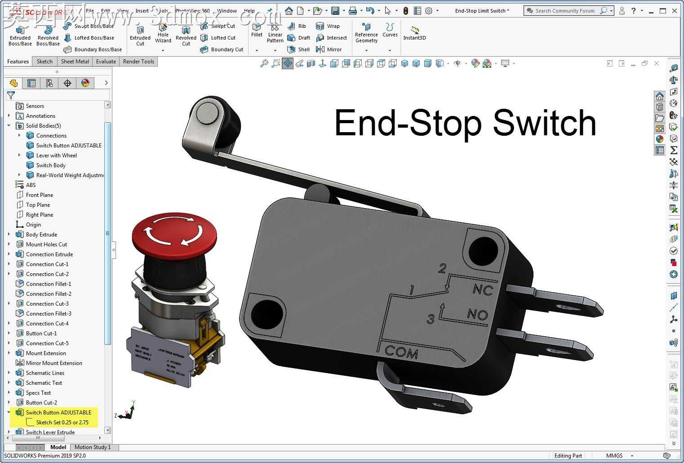
Task: Open the Fillet dropdown arrow
Action: click(x=257, y=50)
